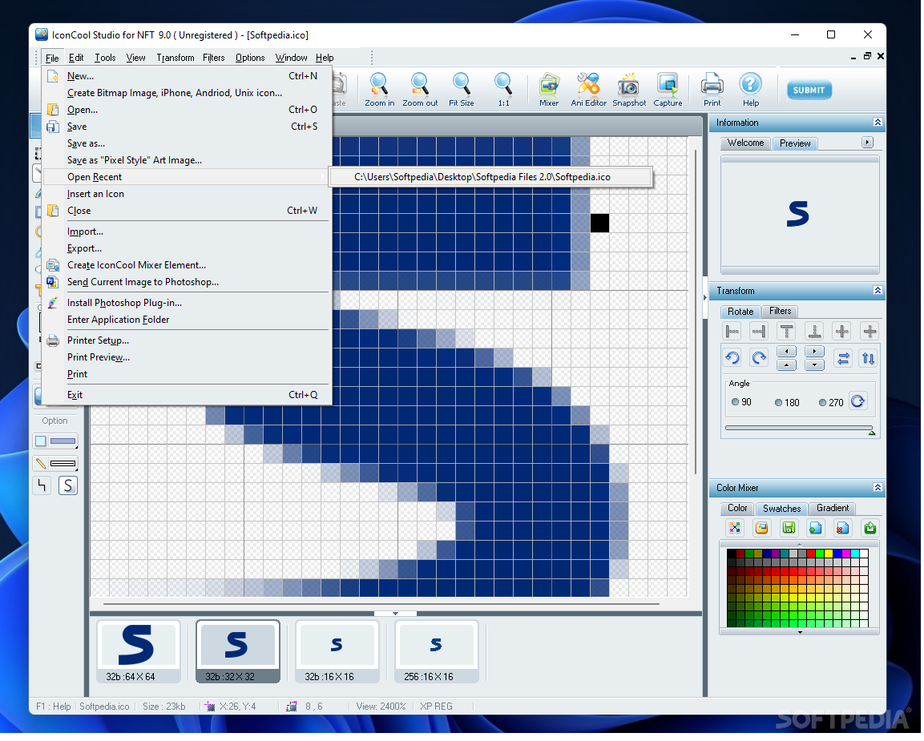Nudge image right with the arrow button
Viewport: 924px width, 741px height.
pyautogui.click(x=816, y=352)
